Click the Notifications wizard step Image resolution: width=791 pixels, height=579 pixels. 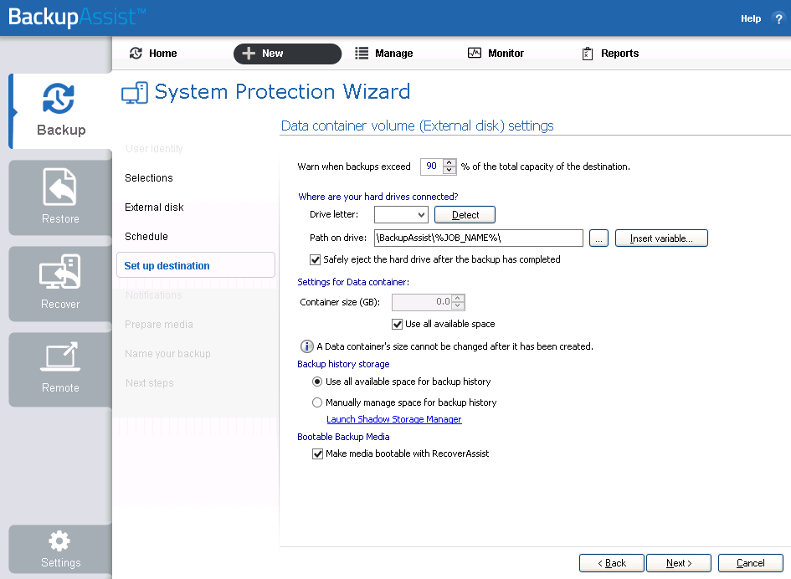pos(153,295)
